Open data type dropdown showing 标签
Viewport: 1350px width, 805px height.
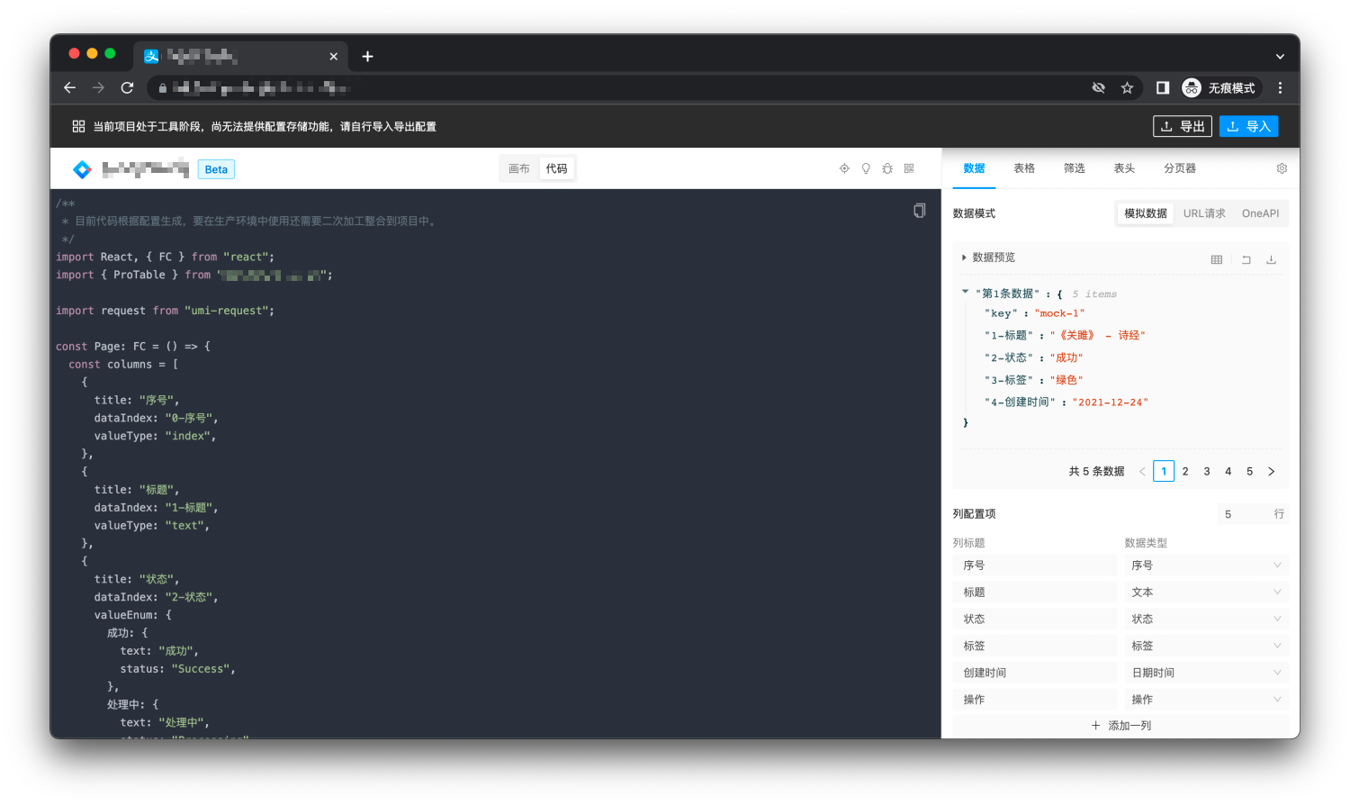click(1206, 646)
